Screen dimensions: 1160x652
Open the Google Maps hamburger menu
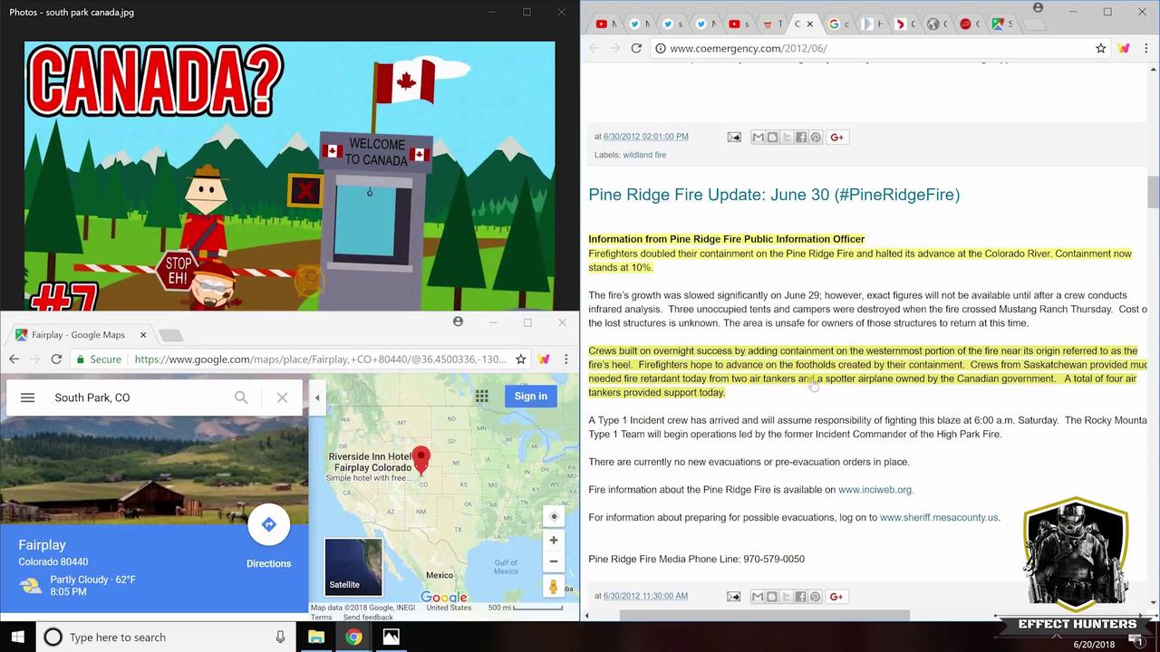27,398
